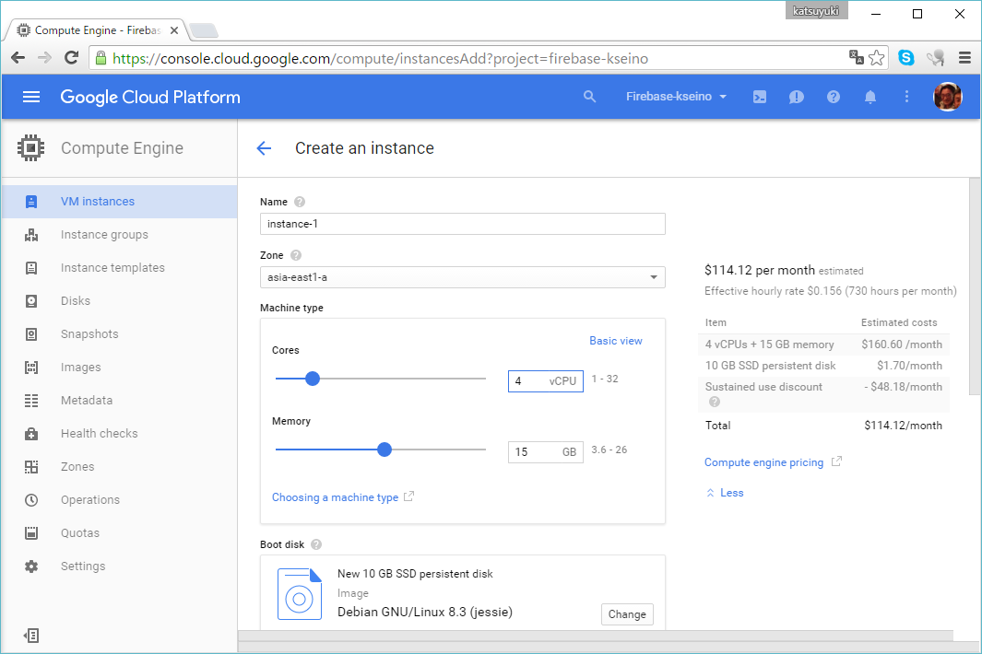Open Images in sidebar

pos(120,368)
